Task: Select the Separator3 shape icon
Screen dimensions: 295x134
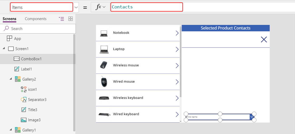Action: click(x=23, y=100)
